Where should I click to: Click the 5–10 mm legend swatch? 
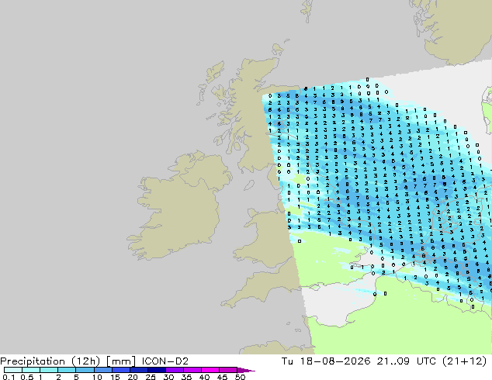(x=85, y=370)
